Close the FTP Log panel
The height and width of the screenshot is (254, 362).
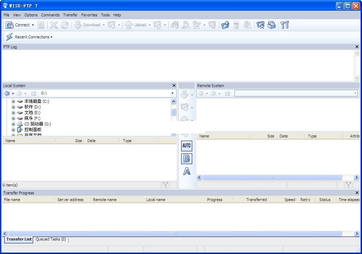[x=357, y=47]
